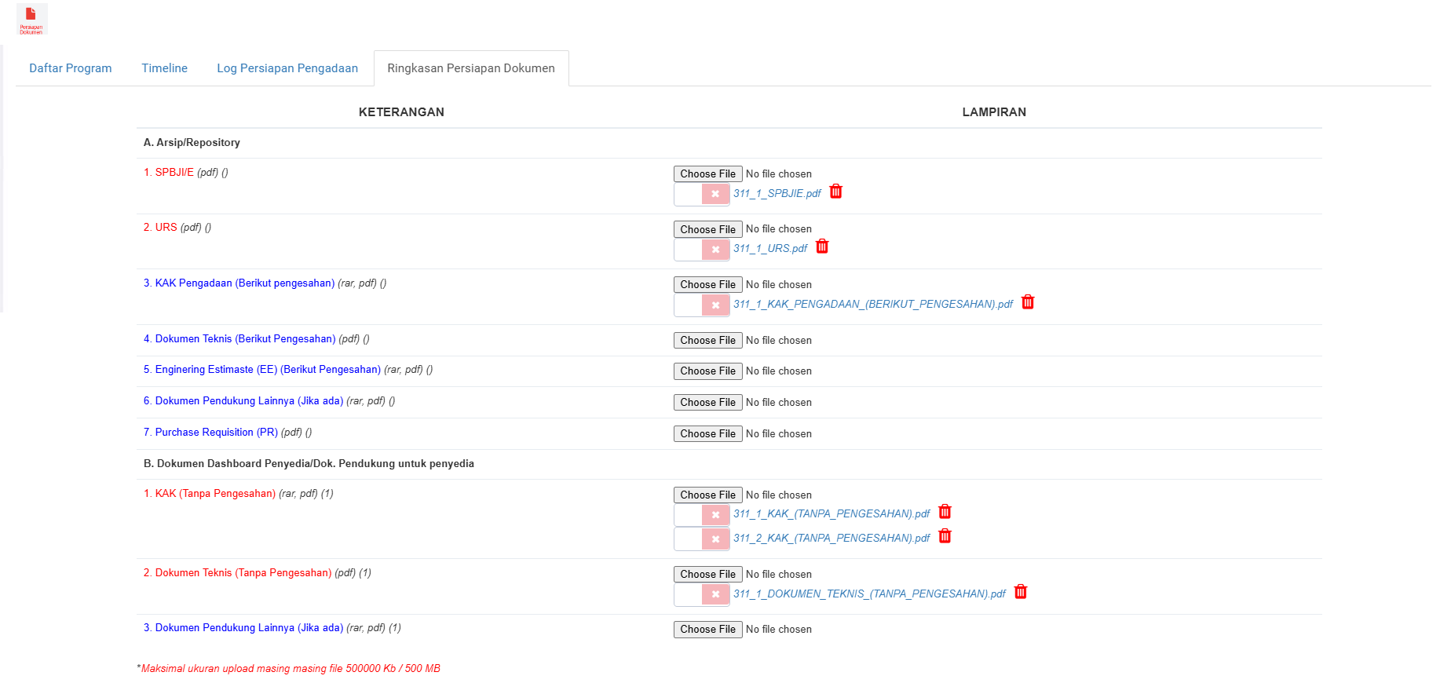Trash the 311_1_DOKUMEN_TEKNIS_(TANPA_PENGESAHAN).pdf file
The image size is (1440, 694).
click(1021, 592)
